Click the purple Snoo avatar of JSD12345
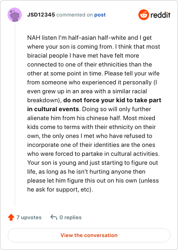Screen dimensions: 178x250 (15, 15)
